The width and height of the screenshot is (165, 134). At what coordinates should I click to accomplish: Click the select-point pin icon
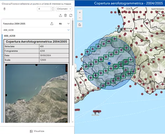pyautogui.click(x=4, y=9)
